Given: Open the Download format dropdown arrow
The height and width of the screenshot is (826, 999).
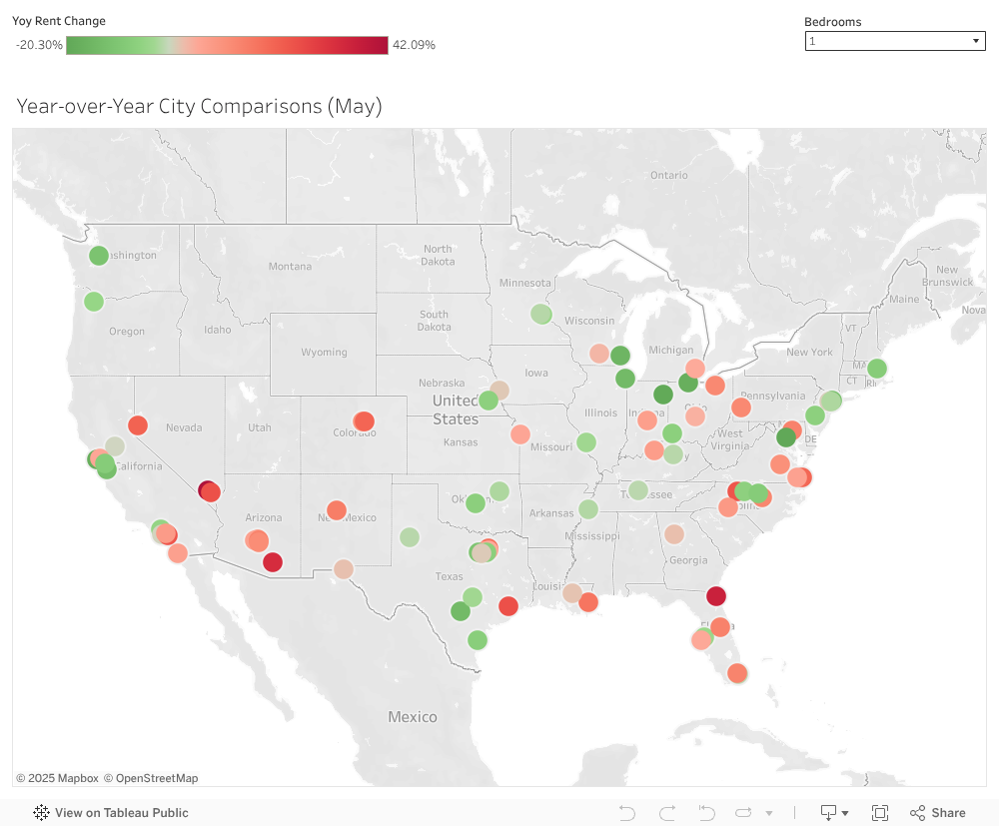Looking at the screenshot, I should pos(845,814).
